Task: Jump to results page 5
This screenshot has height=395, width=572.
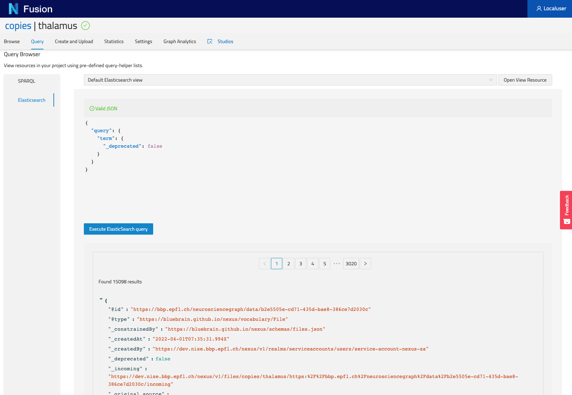Action: click(325, 264)
